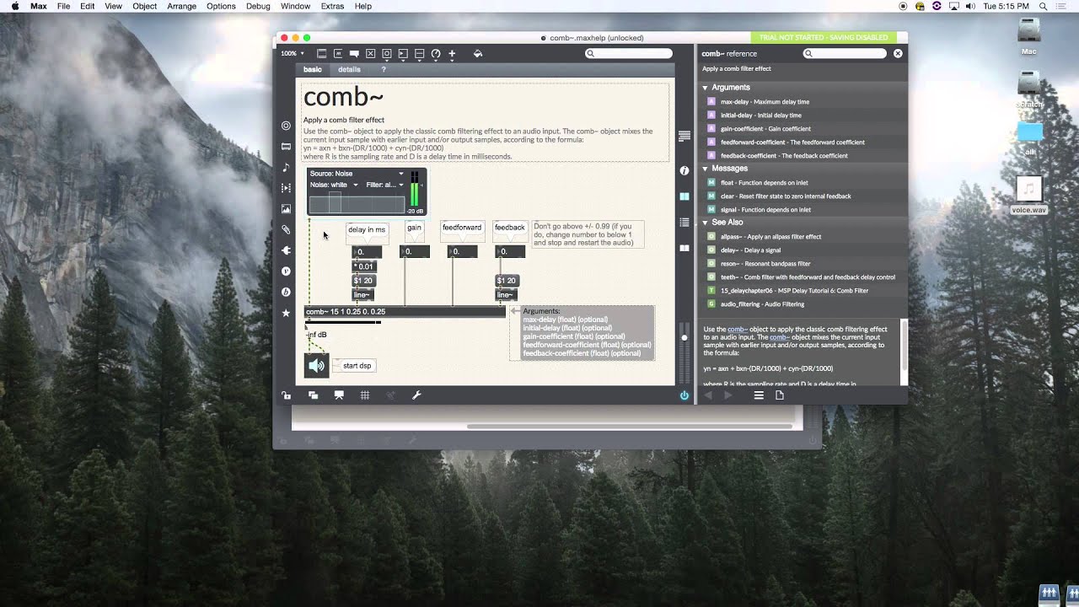Toggle patcher lock in bottom toolbar
The height and width of the screenshot is (607, 1079).
(x=287, y=395)
